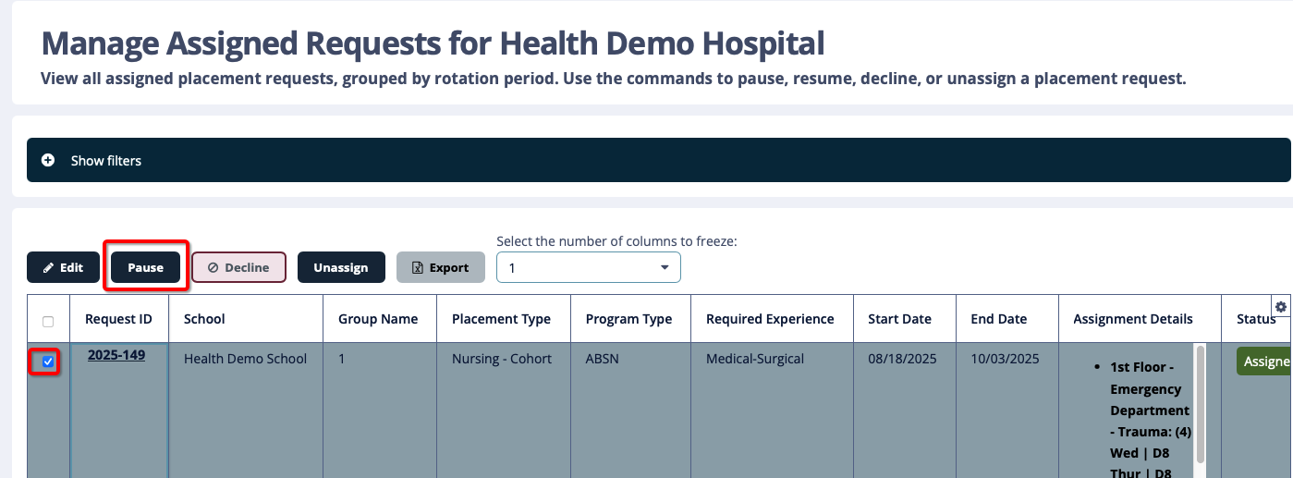Screen dimensions: 1293x478
Task: Click the Assignment Details cell scrollbar
Action: pos(1201,403)
